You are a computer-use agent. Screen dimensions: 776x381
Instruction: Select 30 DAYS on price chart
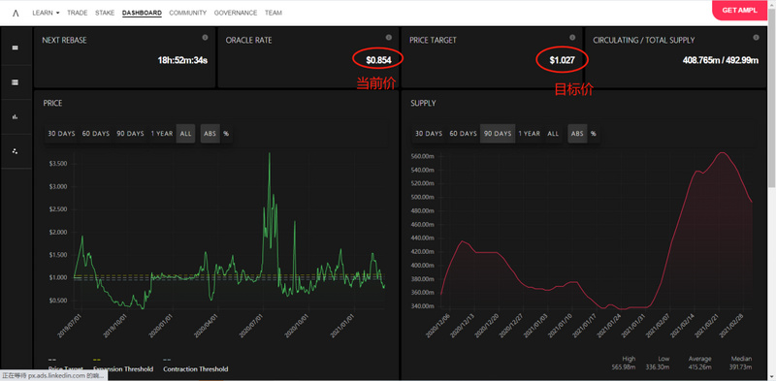[61, 134]
